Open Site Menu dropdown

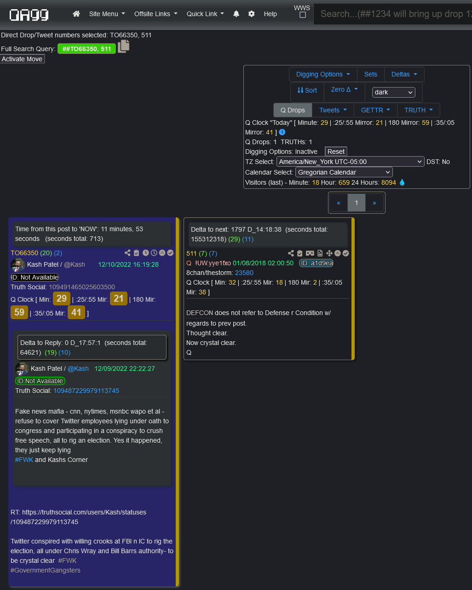click(x=107, y=14)
